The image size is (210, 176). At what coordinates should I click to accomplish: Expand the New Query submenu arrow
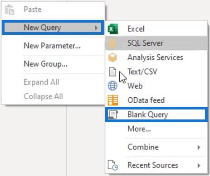pyautogui.click(x=96, y=28)
